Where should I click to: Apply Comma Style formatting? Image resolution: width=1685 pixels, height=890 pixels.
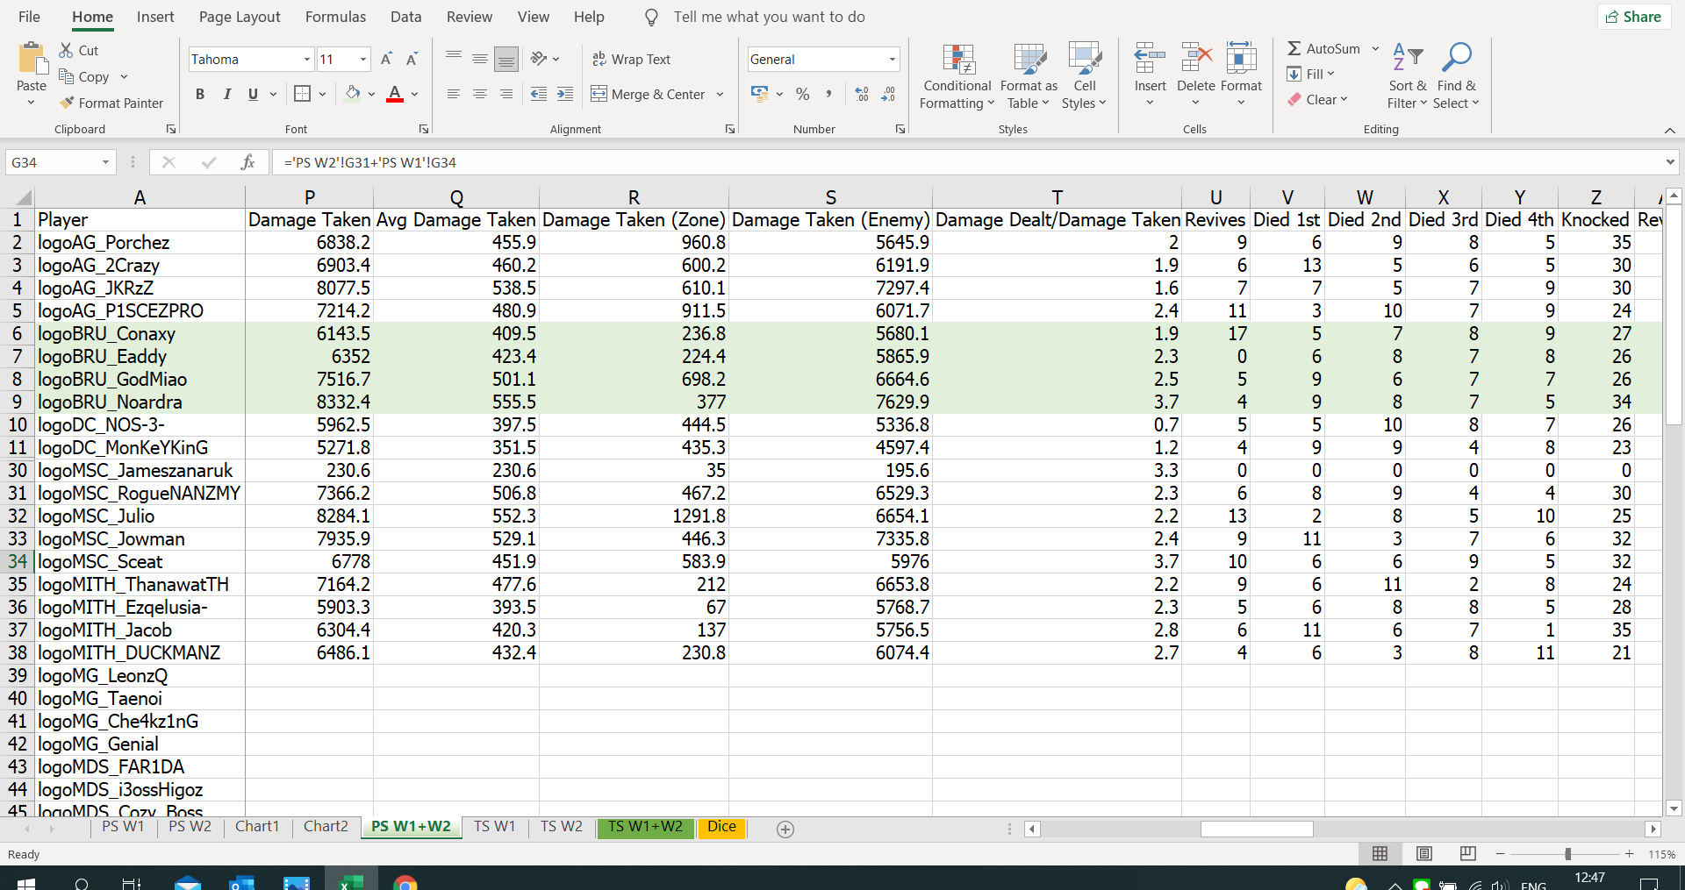pyautogui.click(x=828, y=94)
